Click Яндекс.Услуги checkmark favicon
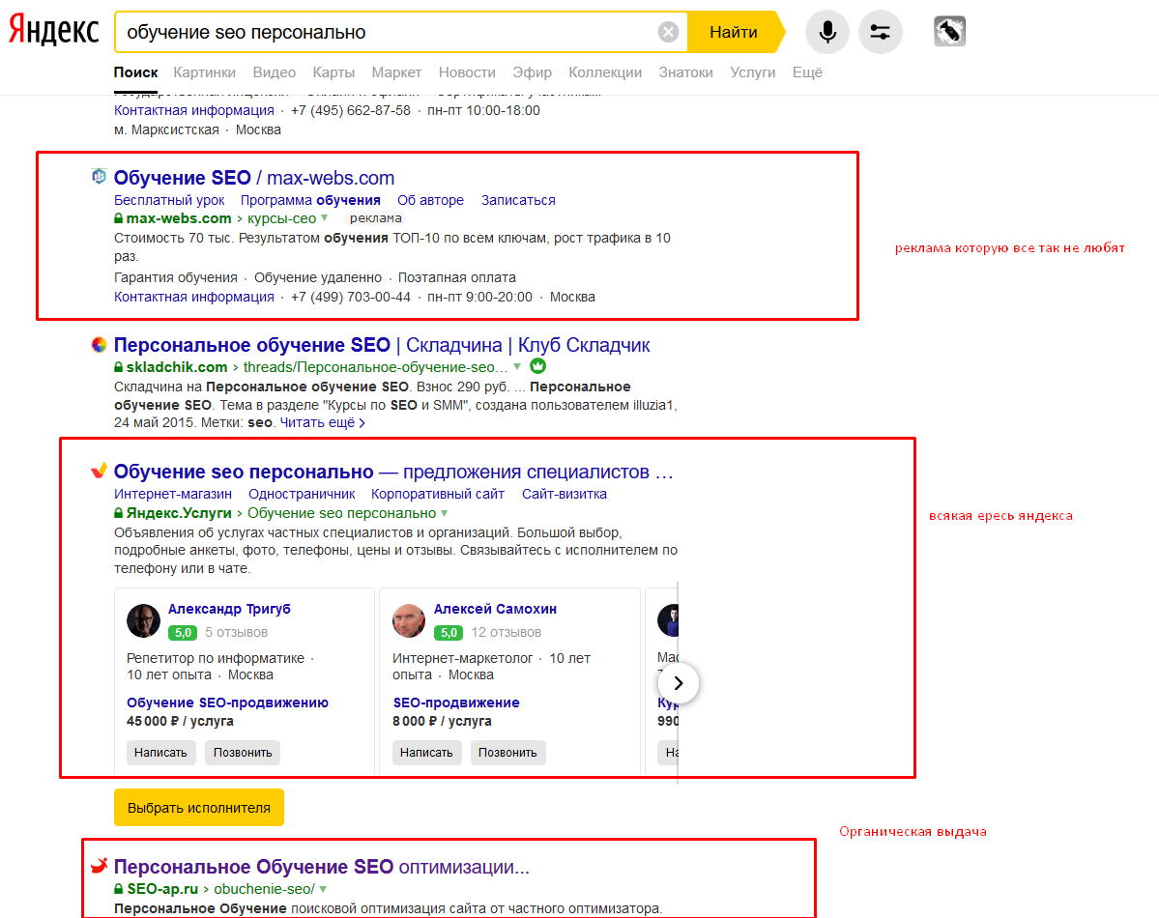Viewport: 1159px width, 918px height. pos(99,471)
